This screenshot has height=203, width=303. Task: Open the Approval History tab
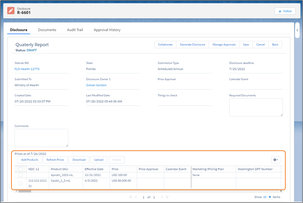pos(107,30)
